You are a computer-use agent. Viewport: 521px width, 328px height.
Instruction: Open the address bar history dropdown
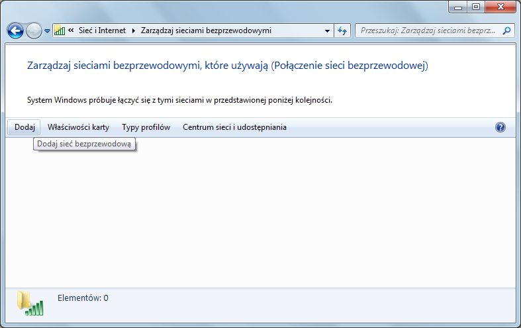(x=327, y=30)
